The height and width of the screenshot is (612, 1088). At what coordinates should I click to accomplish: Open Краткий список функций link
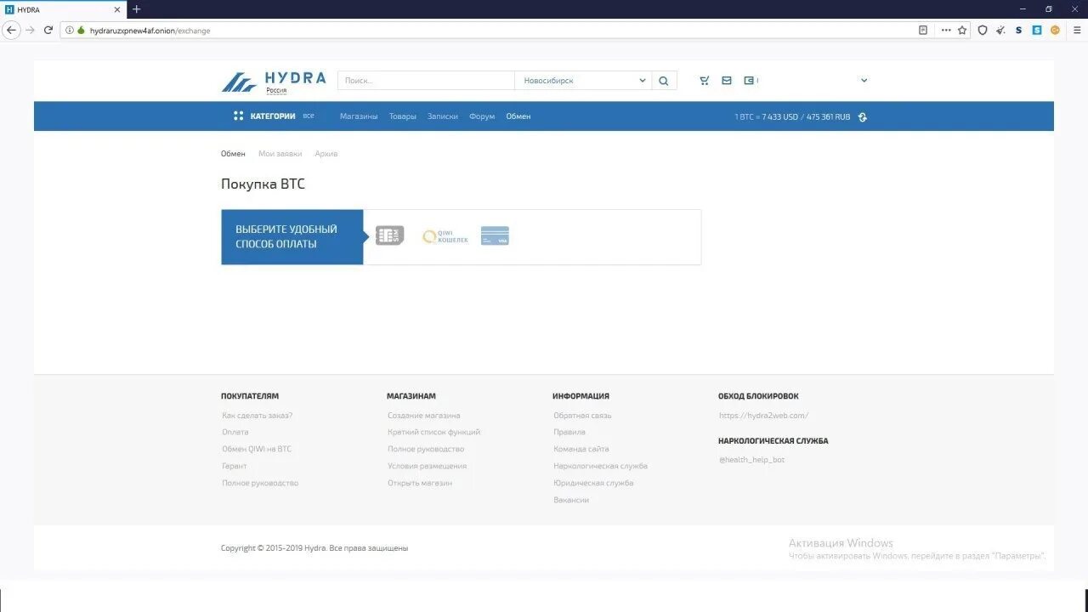[434, 432]
